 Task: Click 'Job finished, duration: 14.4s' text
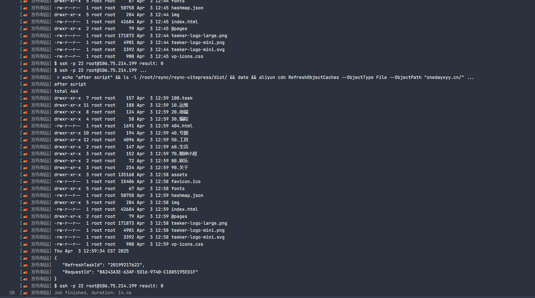tap(93, 293)
